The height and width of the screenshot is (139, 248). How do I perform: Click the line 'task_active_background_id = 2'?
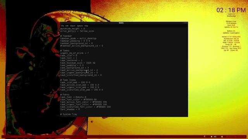79,70
